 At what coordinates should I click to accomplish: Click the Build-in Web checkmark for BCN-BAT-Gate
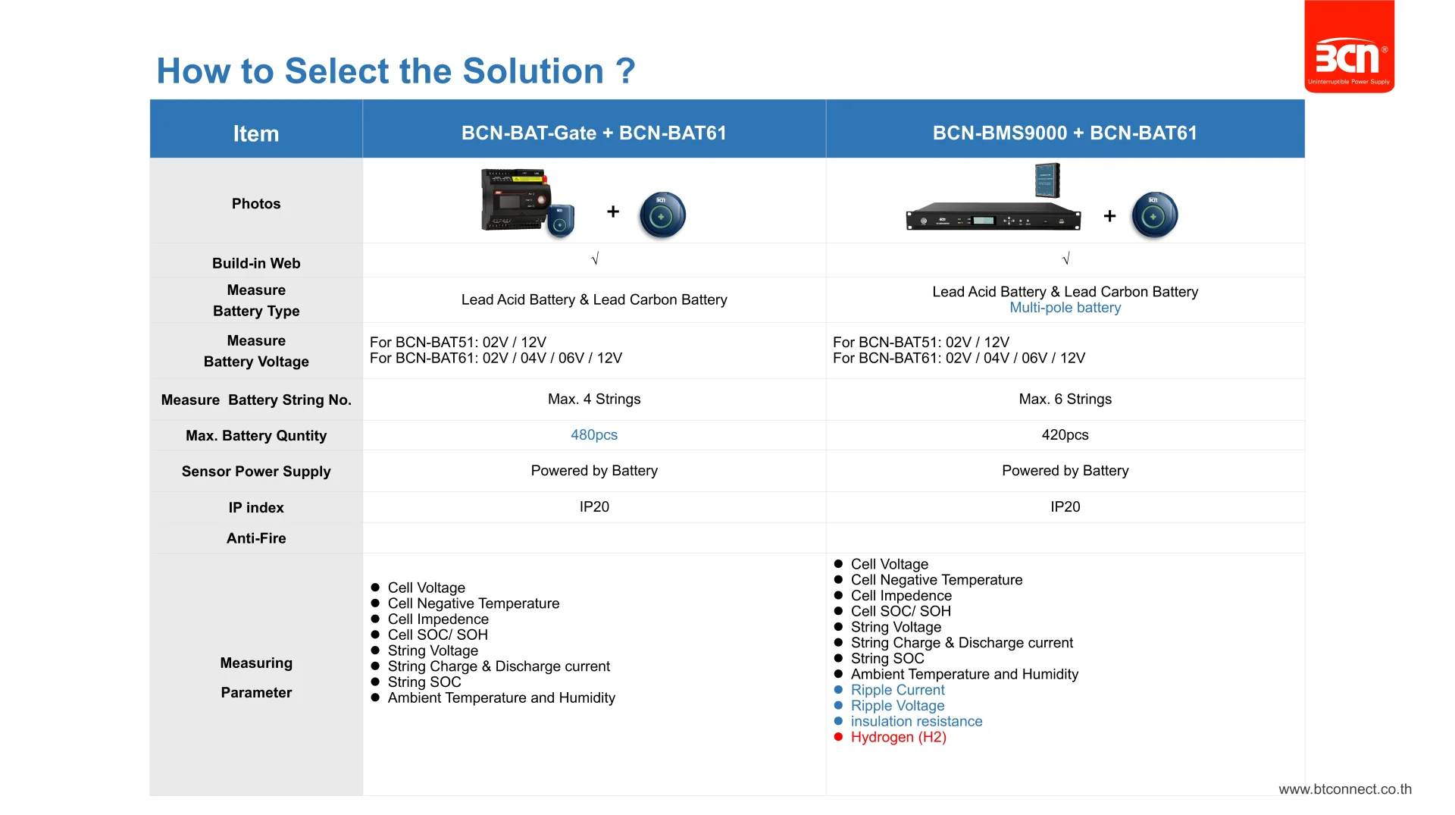[595, 259]
